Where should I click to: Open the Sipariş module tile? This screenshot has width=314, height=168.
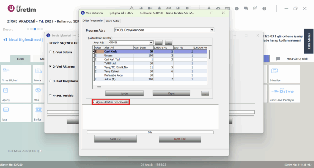pyautogui.click(x=16, y=94)
